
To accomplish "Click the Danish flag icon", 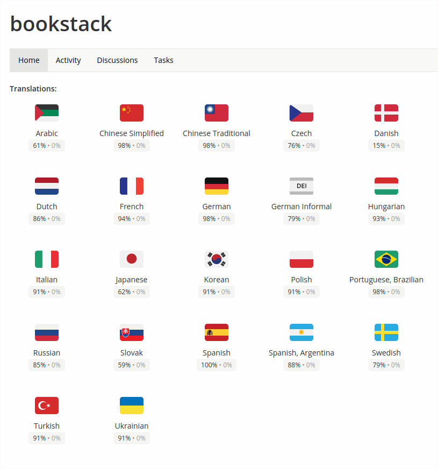I will pos(386,113).
